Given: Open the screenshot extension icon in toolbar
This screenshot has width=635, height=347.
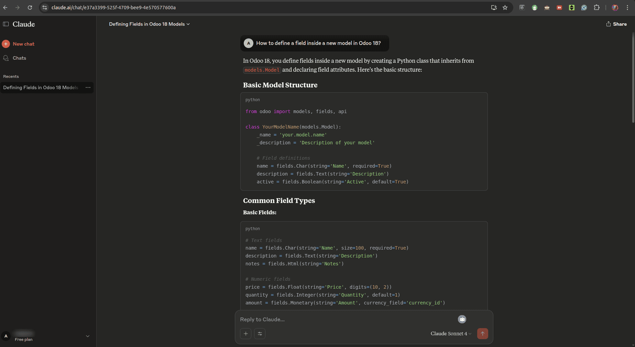Looking at the screenshot, I should click(522, 8).
